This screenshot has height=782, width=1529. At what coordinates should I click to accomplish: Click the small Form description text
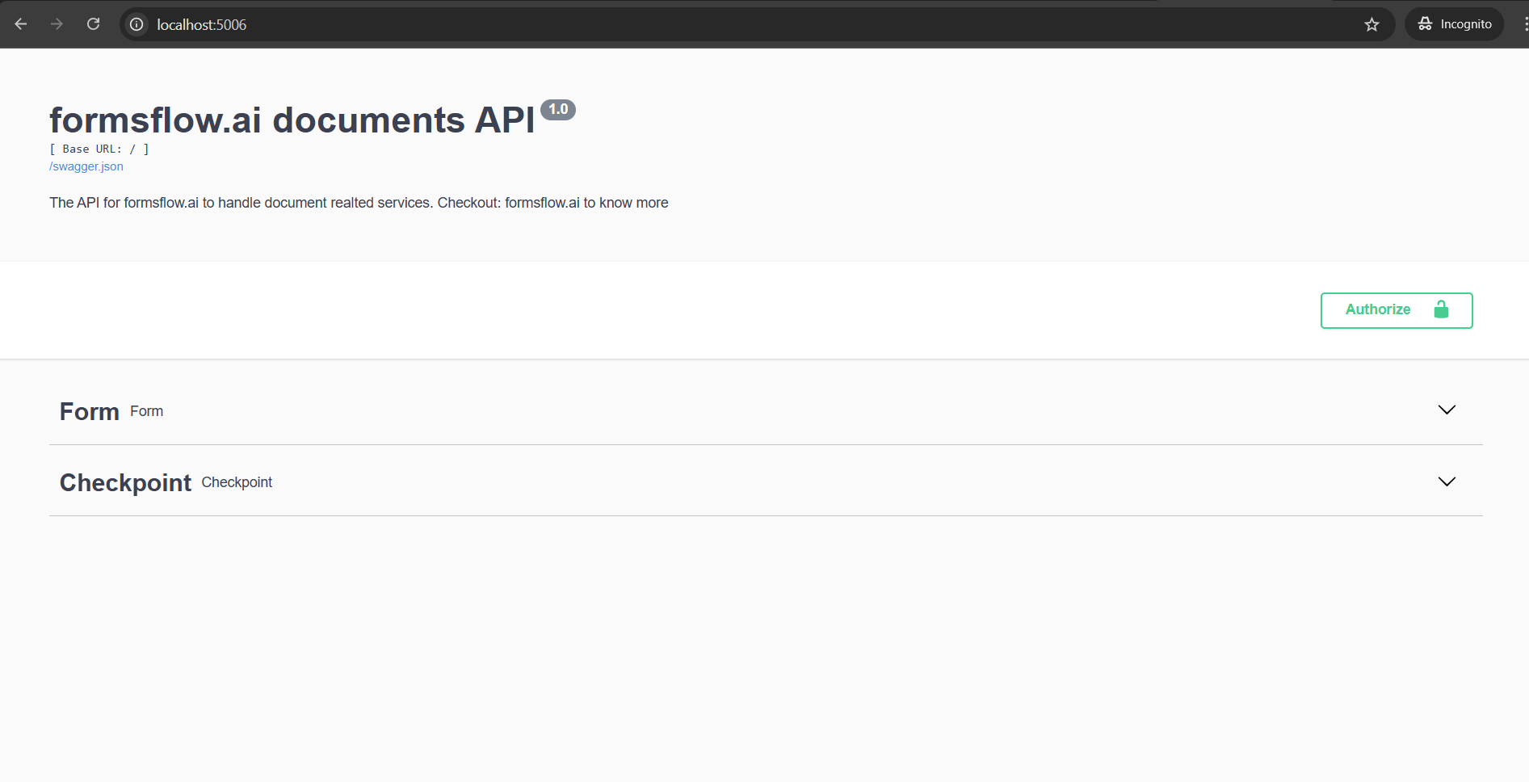pos(147,411)
